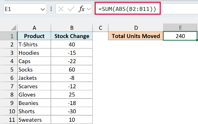Select row 11 header
The image size is (198, 124).
pyautogui.click(x=9, y=119)
